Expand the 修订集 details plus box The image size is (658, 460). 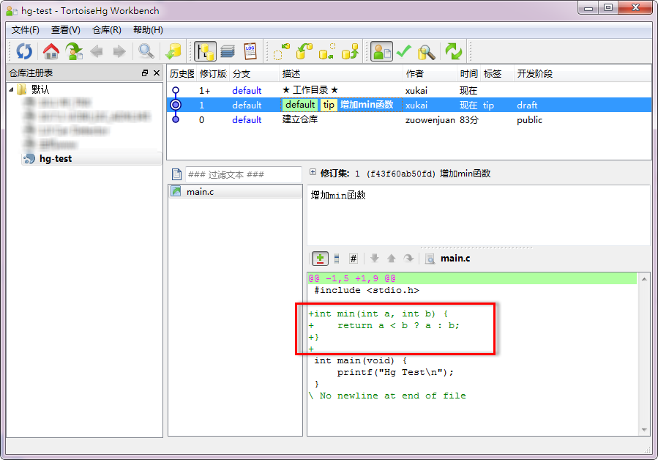[x=313, y=172]
